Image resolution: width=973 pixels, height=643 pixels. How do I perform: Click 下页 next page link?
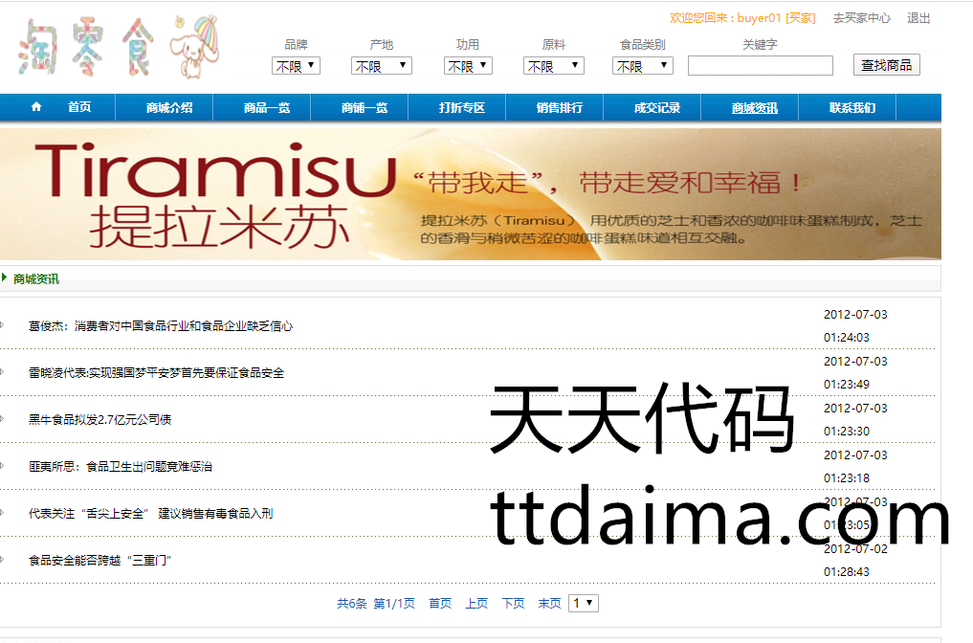514,604
